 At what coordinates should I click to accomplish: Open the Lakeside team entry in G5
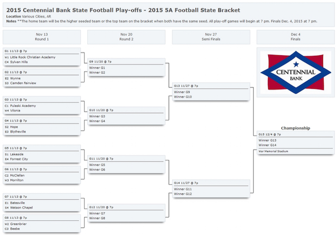click(17, 154)
